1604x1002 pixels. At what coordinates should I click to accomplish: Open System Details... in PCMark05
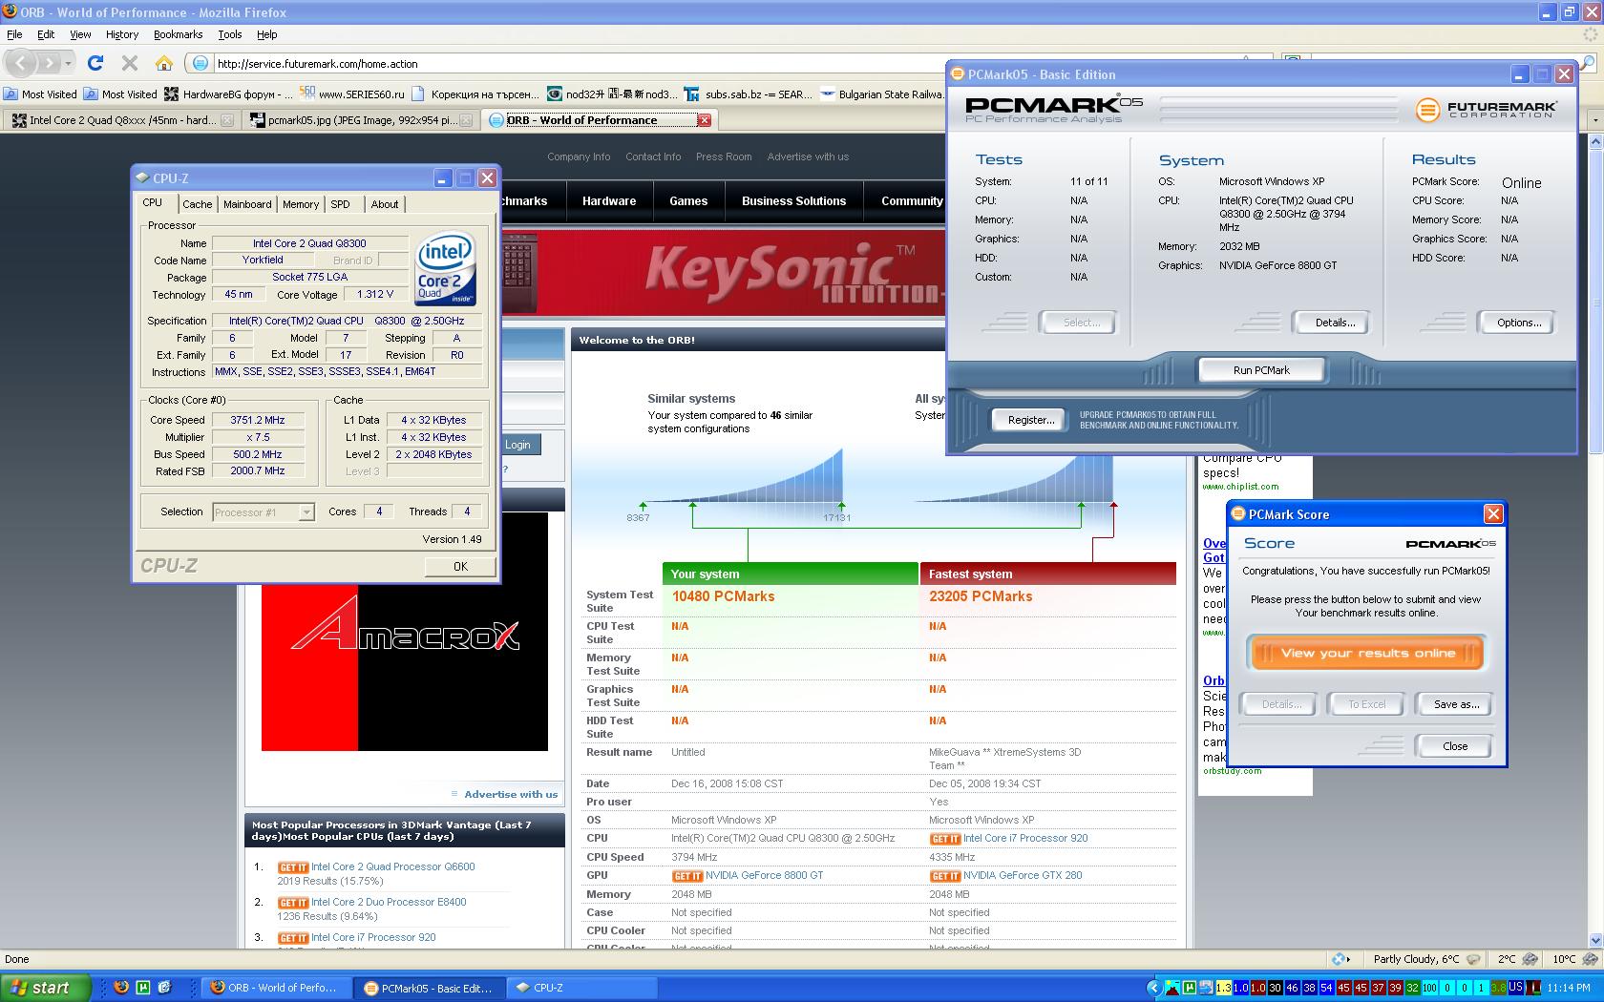coord(1335,323)
